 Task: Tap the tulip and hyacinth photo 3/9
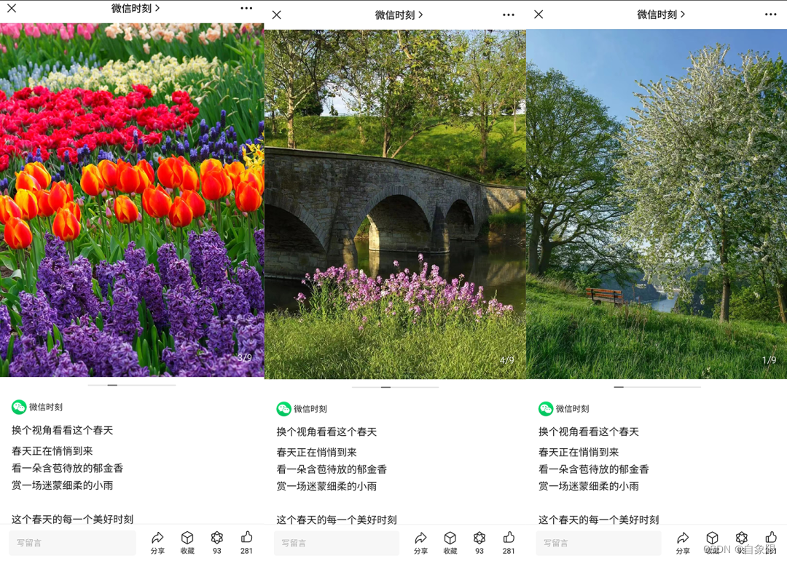[x=132, y=199]
